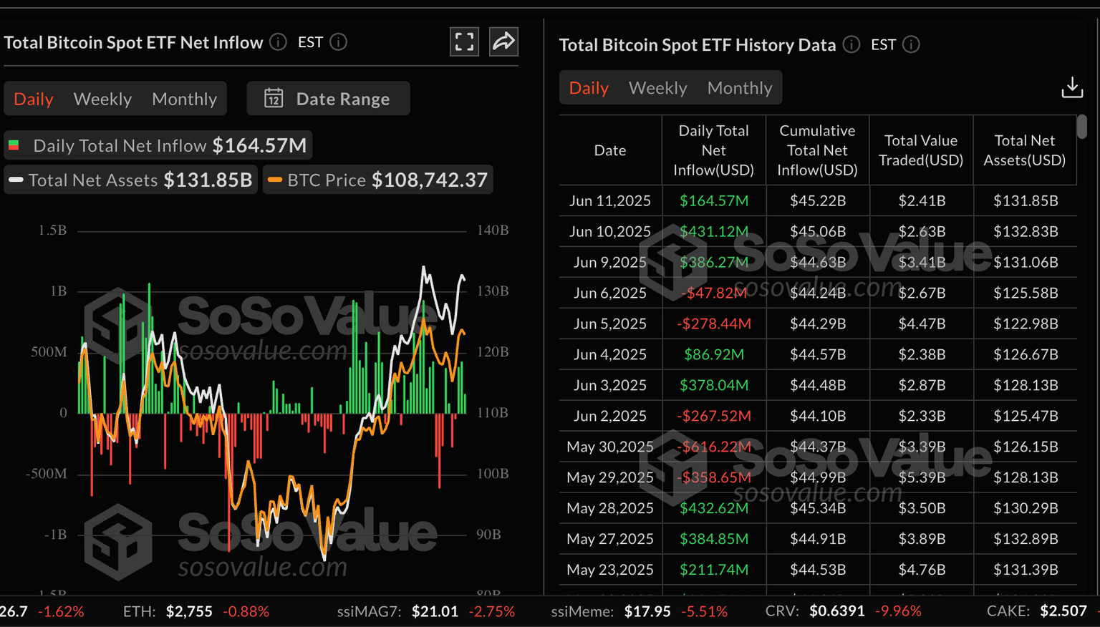This screenshot has width=1100, height=627.
Task: Toggle Daily Total Net Inflow series
Action: coord(158,146)
